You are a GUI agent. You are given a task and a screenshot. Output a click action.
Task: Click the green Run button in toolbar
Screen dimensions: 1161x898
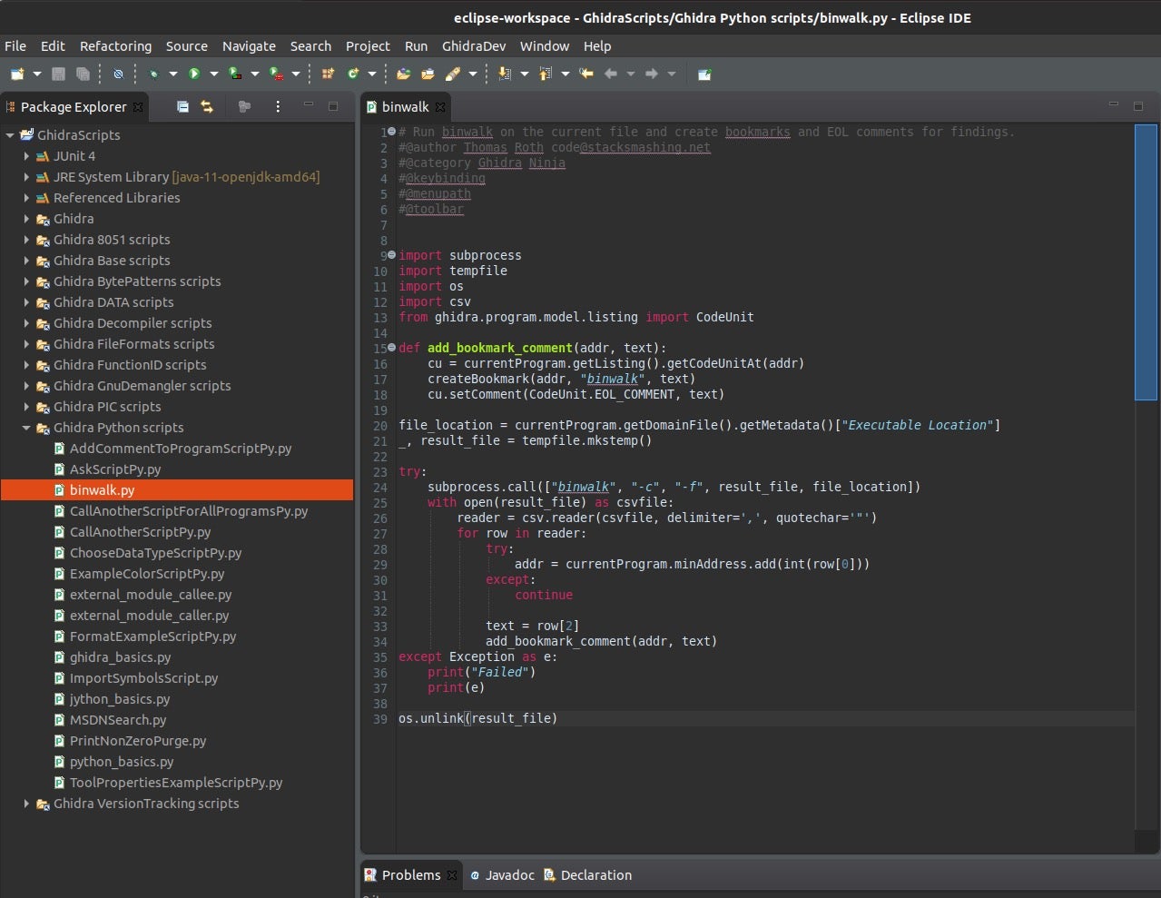click(x=193, y=74)
